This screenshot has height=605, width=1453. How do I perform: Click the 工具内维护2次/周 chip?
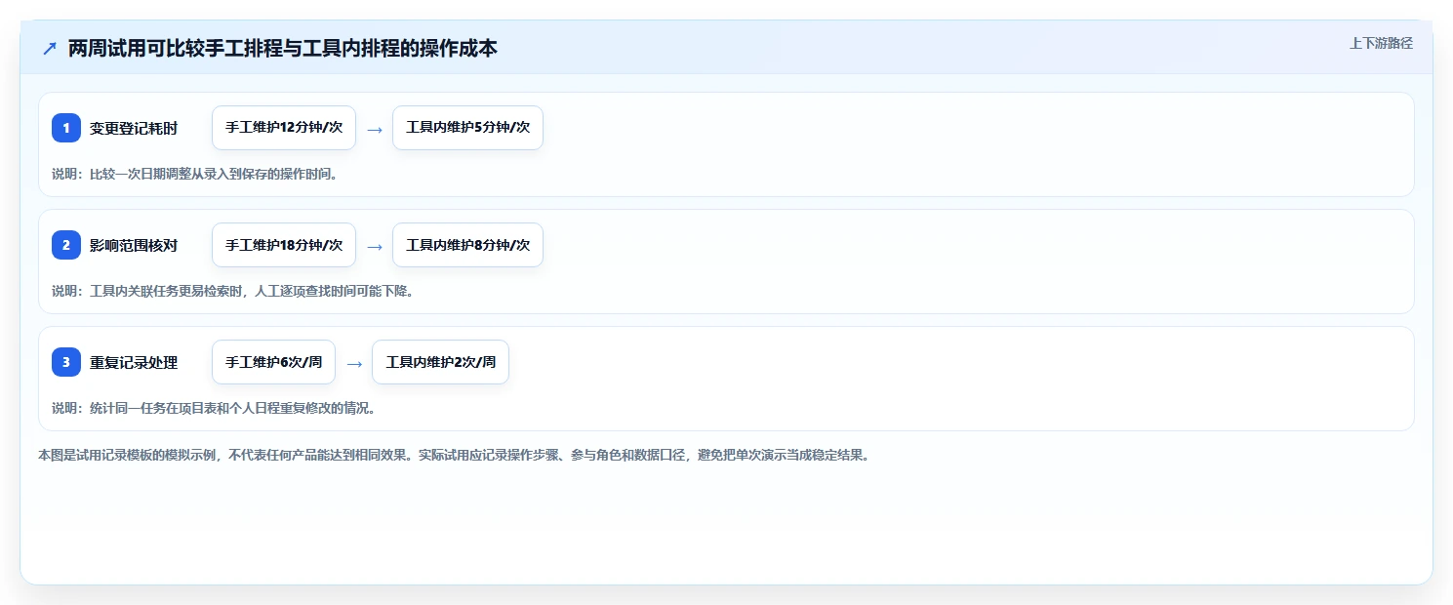(440, 362)
